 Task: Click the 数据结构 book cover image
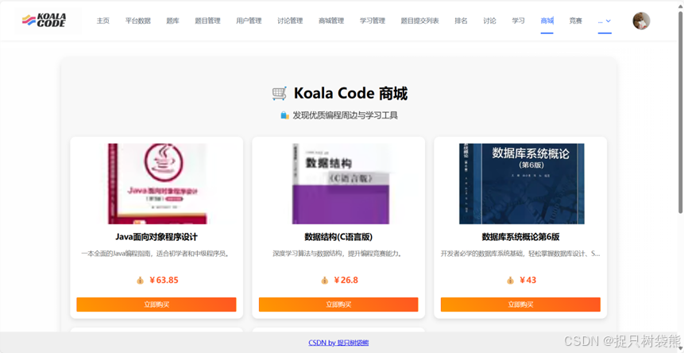[x=340, y=184]
